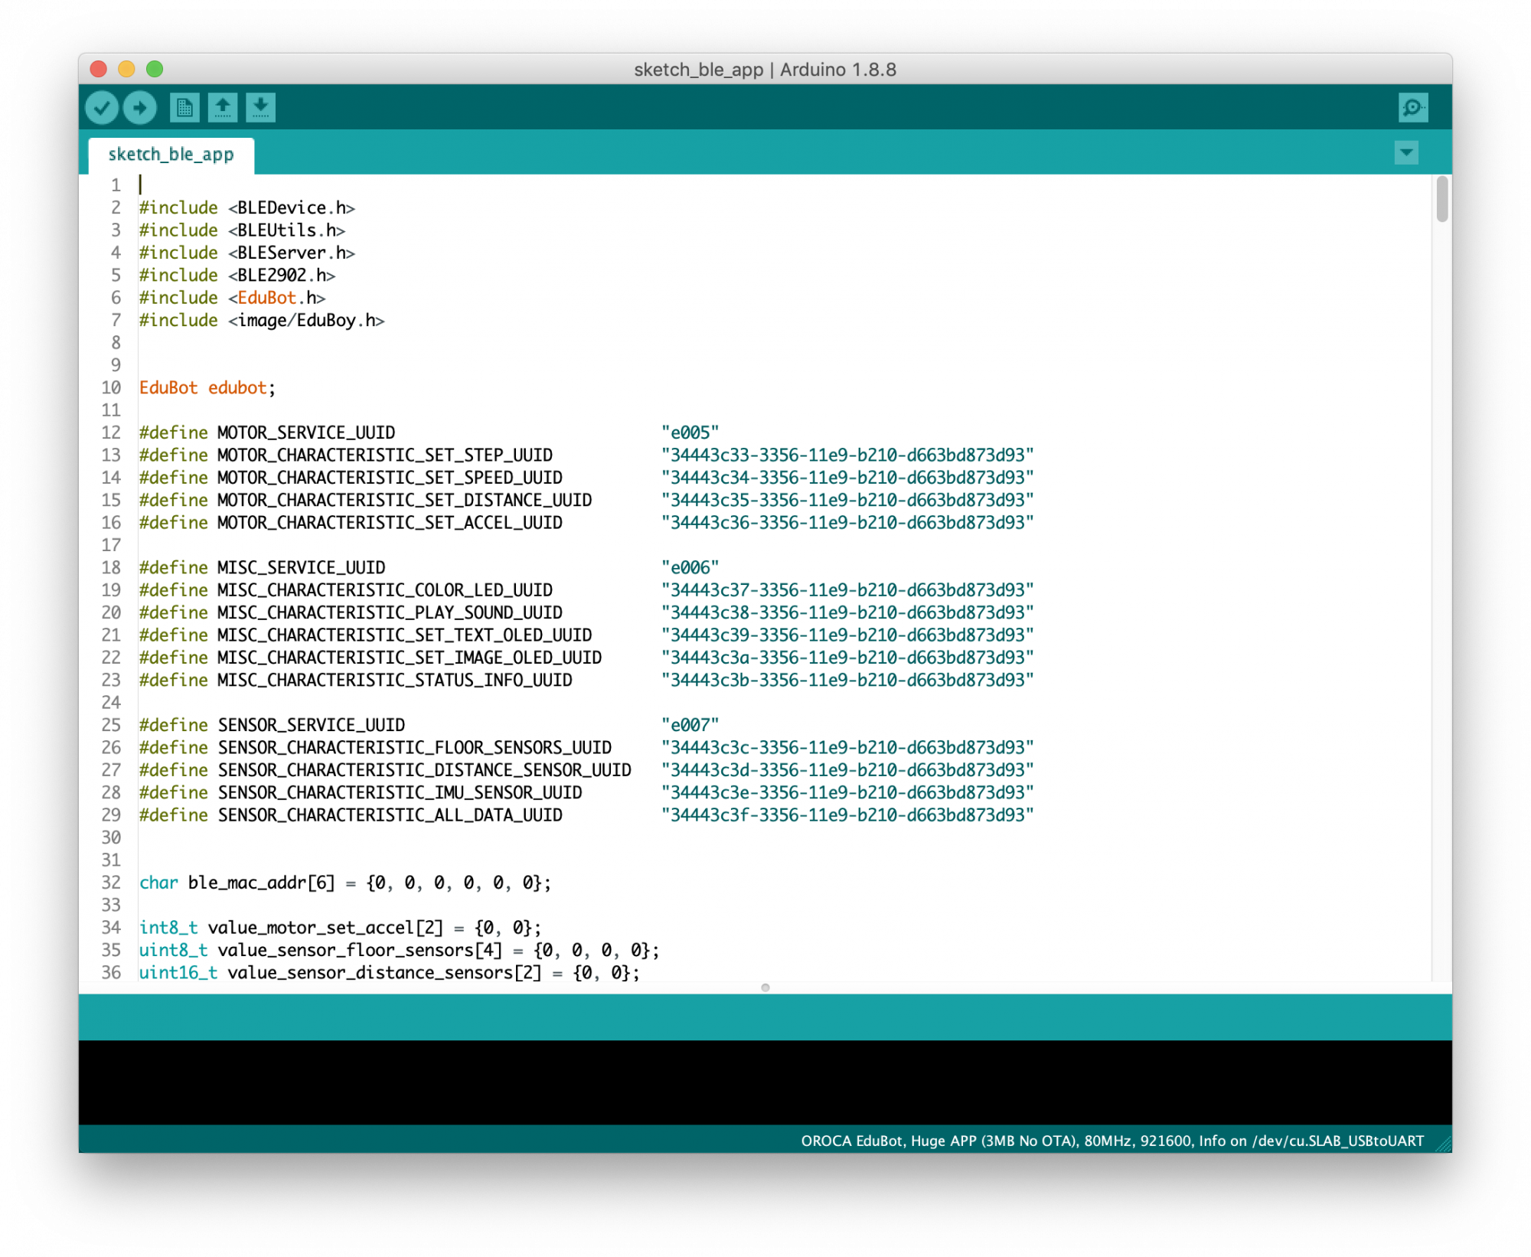Click the Open sketch up-arrow icon

click(223, 108)
